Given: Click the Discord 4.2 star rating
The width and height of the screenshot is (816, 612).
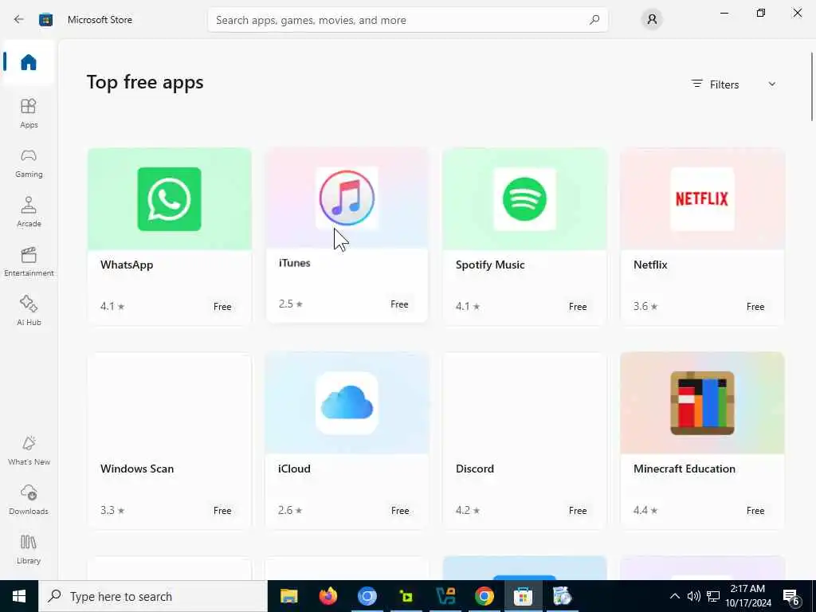Looking at the screenshot, I should [468, 510].
